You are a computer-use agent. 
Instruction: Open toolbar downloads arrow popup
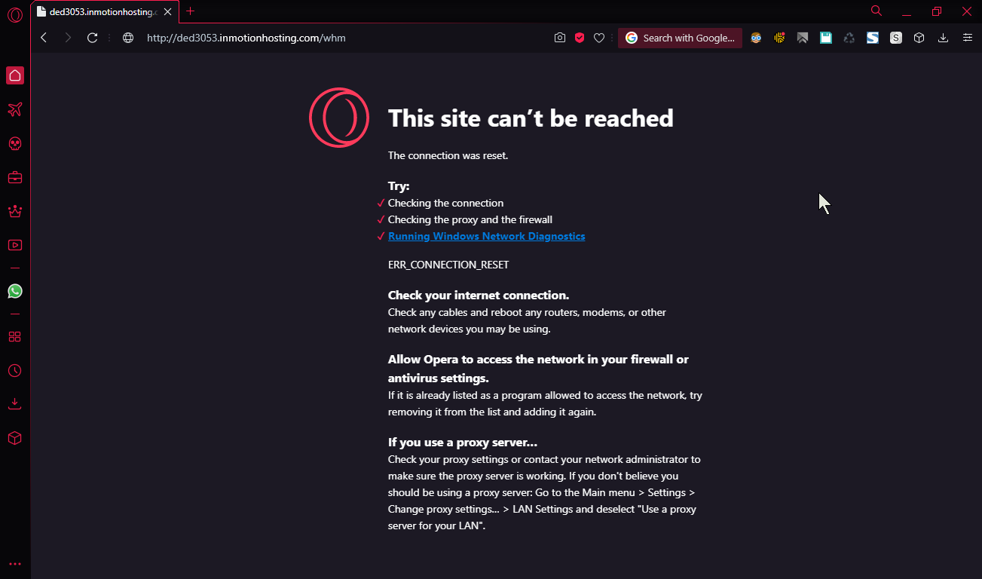[x=943, y=38]
